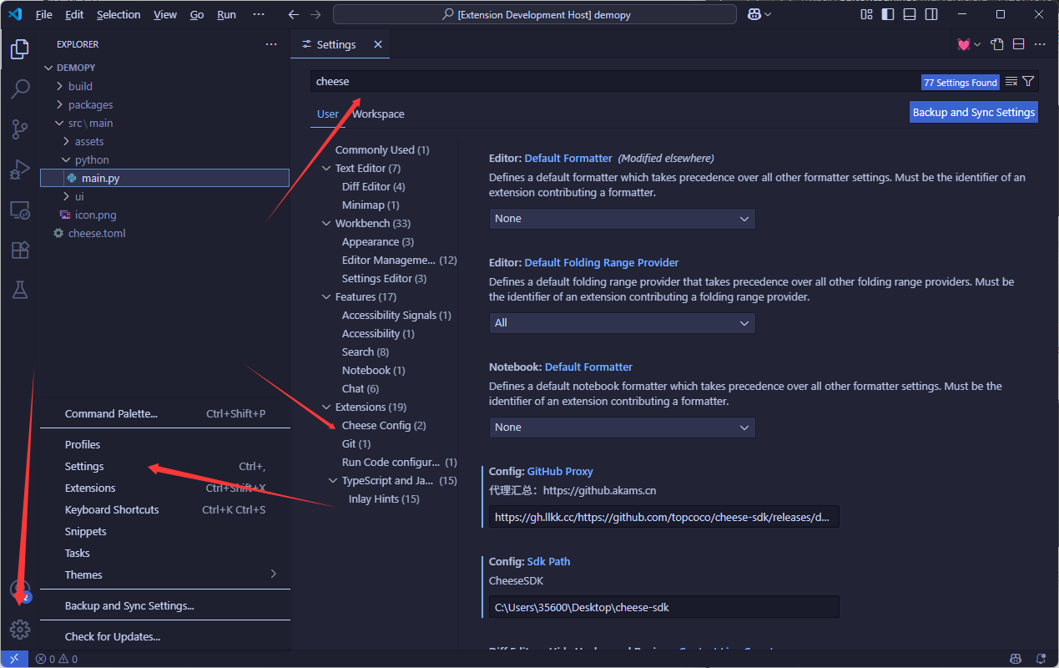Image resolution: width=1059 pixels, height=668 pixels.
Task: Click the Copilot status bar icon
Action: point(1016,659)
